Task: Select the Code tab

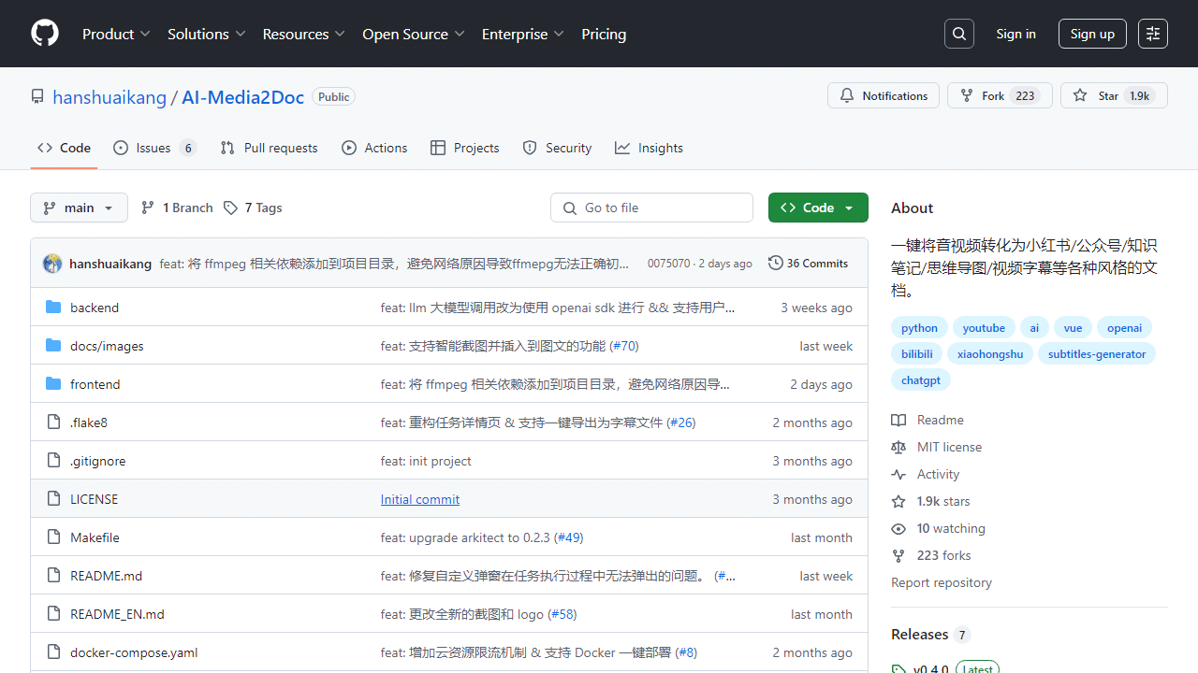Action: [64, 148]
